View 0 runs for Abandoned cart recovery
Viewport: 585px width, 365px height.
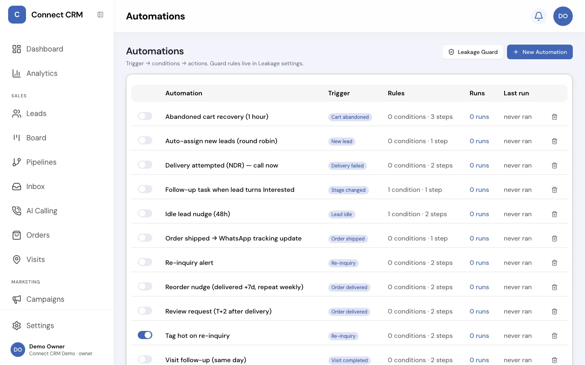click(479, 117)
